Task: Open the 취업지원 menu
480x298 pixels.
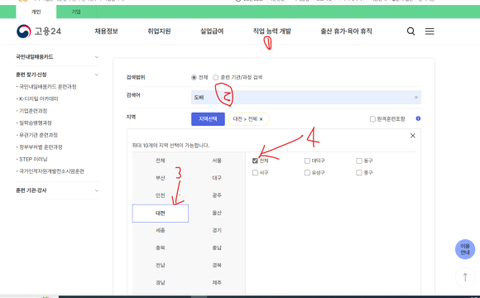Action: point(159,31)
